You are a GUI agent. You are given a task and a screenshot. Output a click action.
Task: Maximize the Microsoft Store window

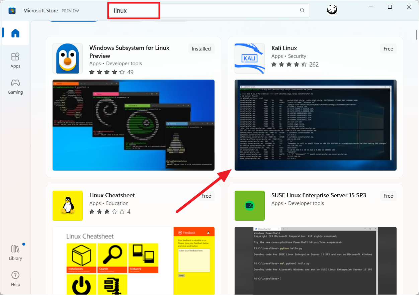tap(390, 7)
